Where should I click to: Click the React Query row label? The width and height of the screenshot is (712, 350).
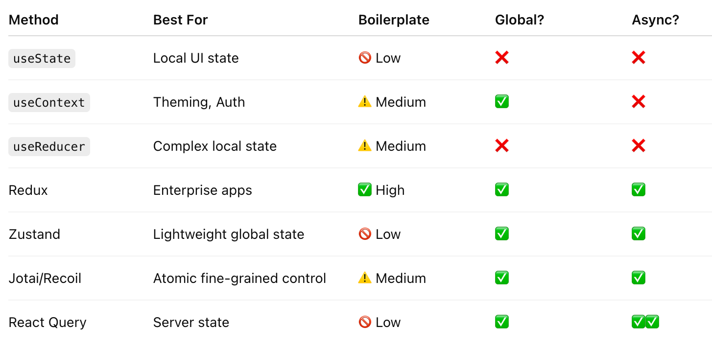(47, 322)
